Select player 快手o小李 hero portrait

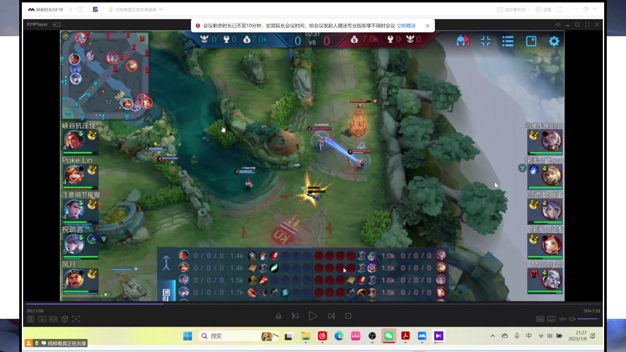(x=551, y=244)
